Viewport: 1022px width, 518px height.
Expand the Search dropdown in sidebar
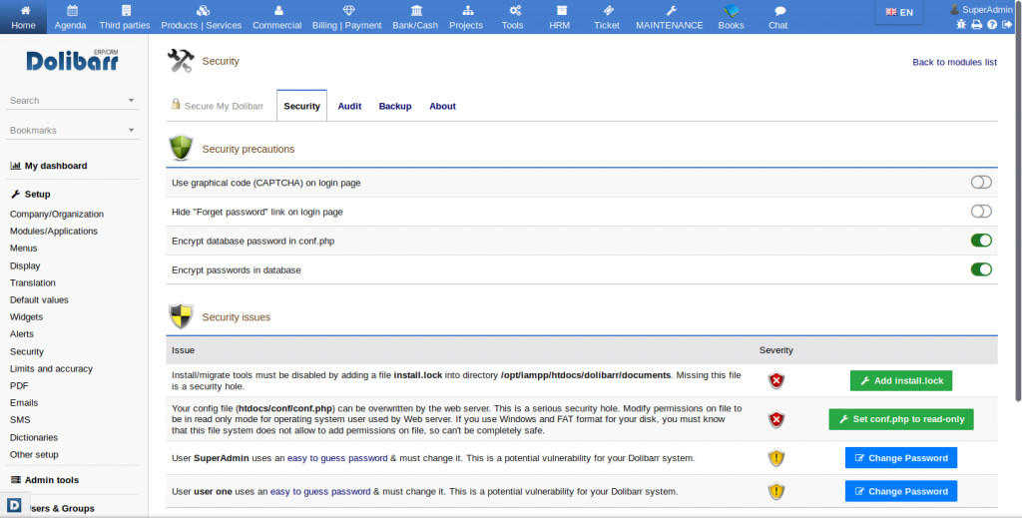point(131,101)
